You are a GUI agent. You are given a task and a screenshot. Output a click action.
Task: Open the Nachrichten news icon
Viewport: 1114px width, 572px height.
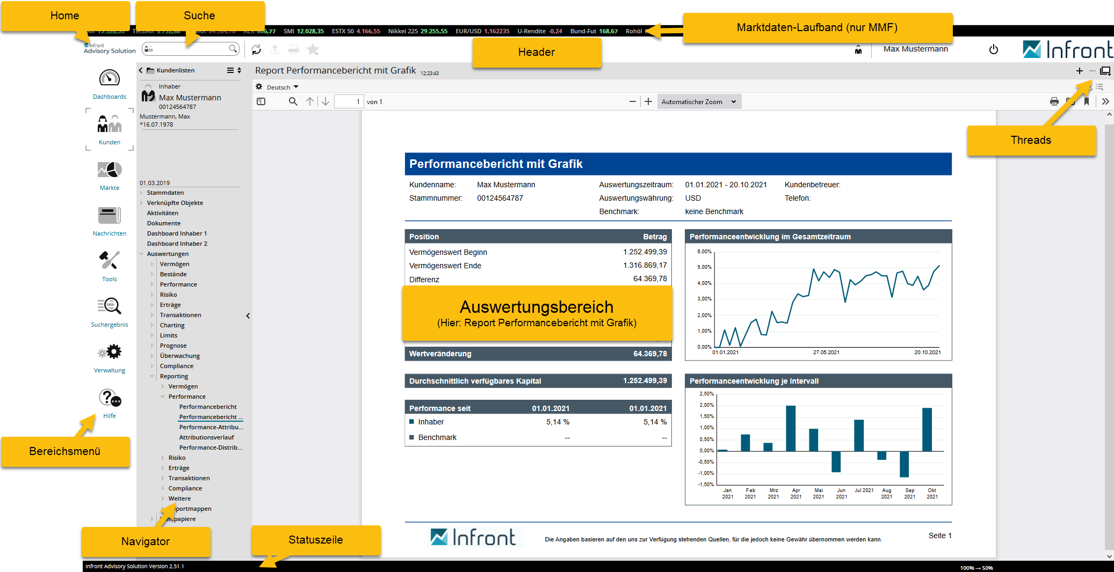coord(109,216)
